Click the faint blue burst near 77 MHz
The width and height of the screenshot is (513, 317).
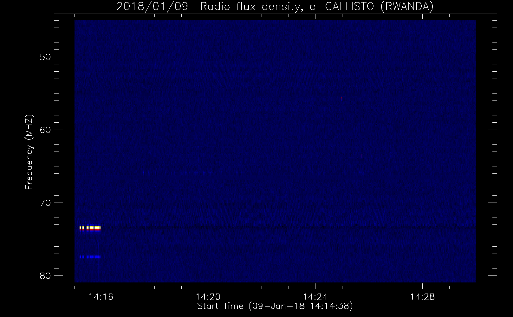[x=90, y=257]
